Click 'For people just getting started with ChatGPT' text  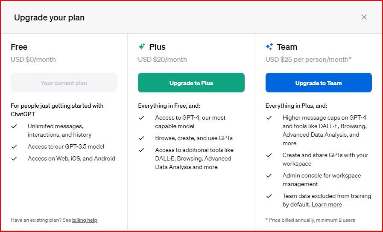(57, 110)
